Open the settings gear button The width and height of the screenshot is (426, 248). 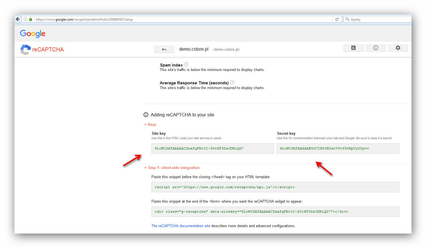click(398, 48)
